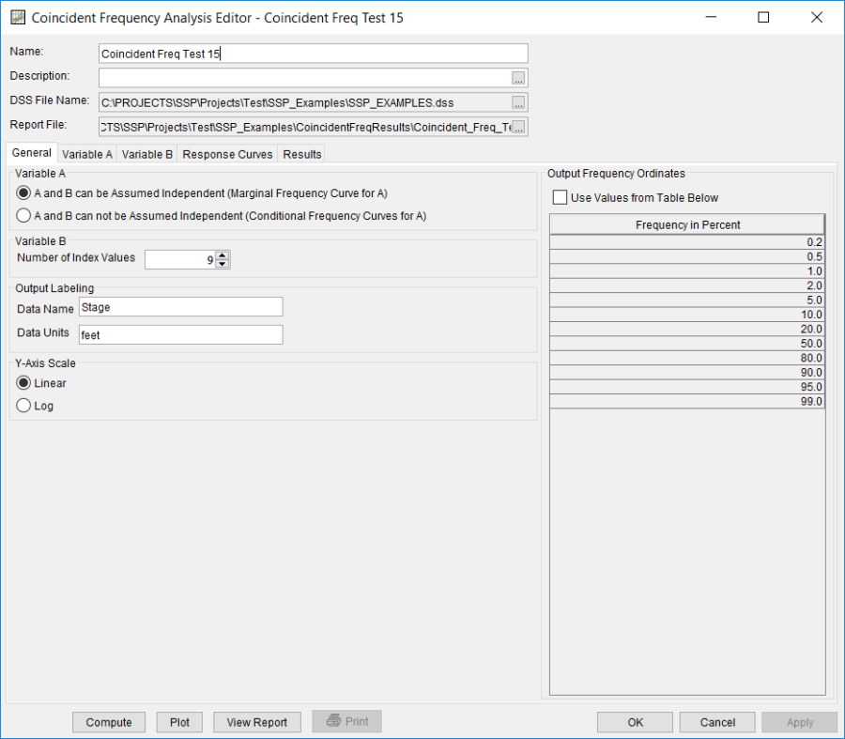Screen dimensions: 845x739
Task: Select A and B can not be Assumed Independent
Action: click(x=23, y=215)
